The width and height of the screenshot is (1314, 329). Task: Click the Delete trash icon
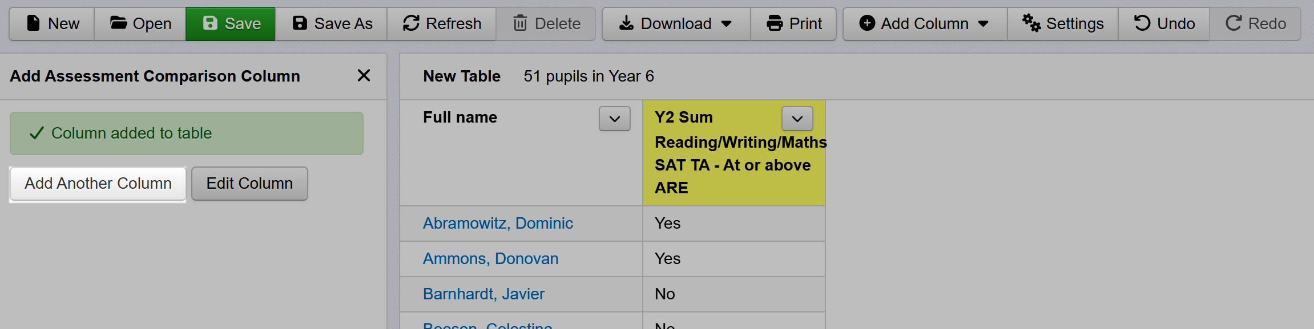tap(520, 23)
